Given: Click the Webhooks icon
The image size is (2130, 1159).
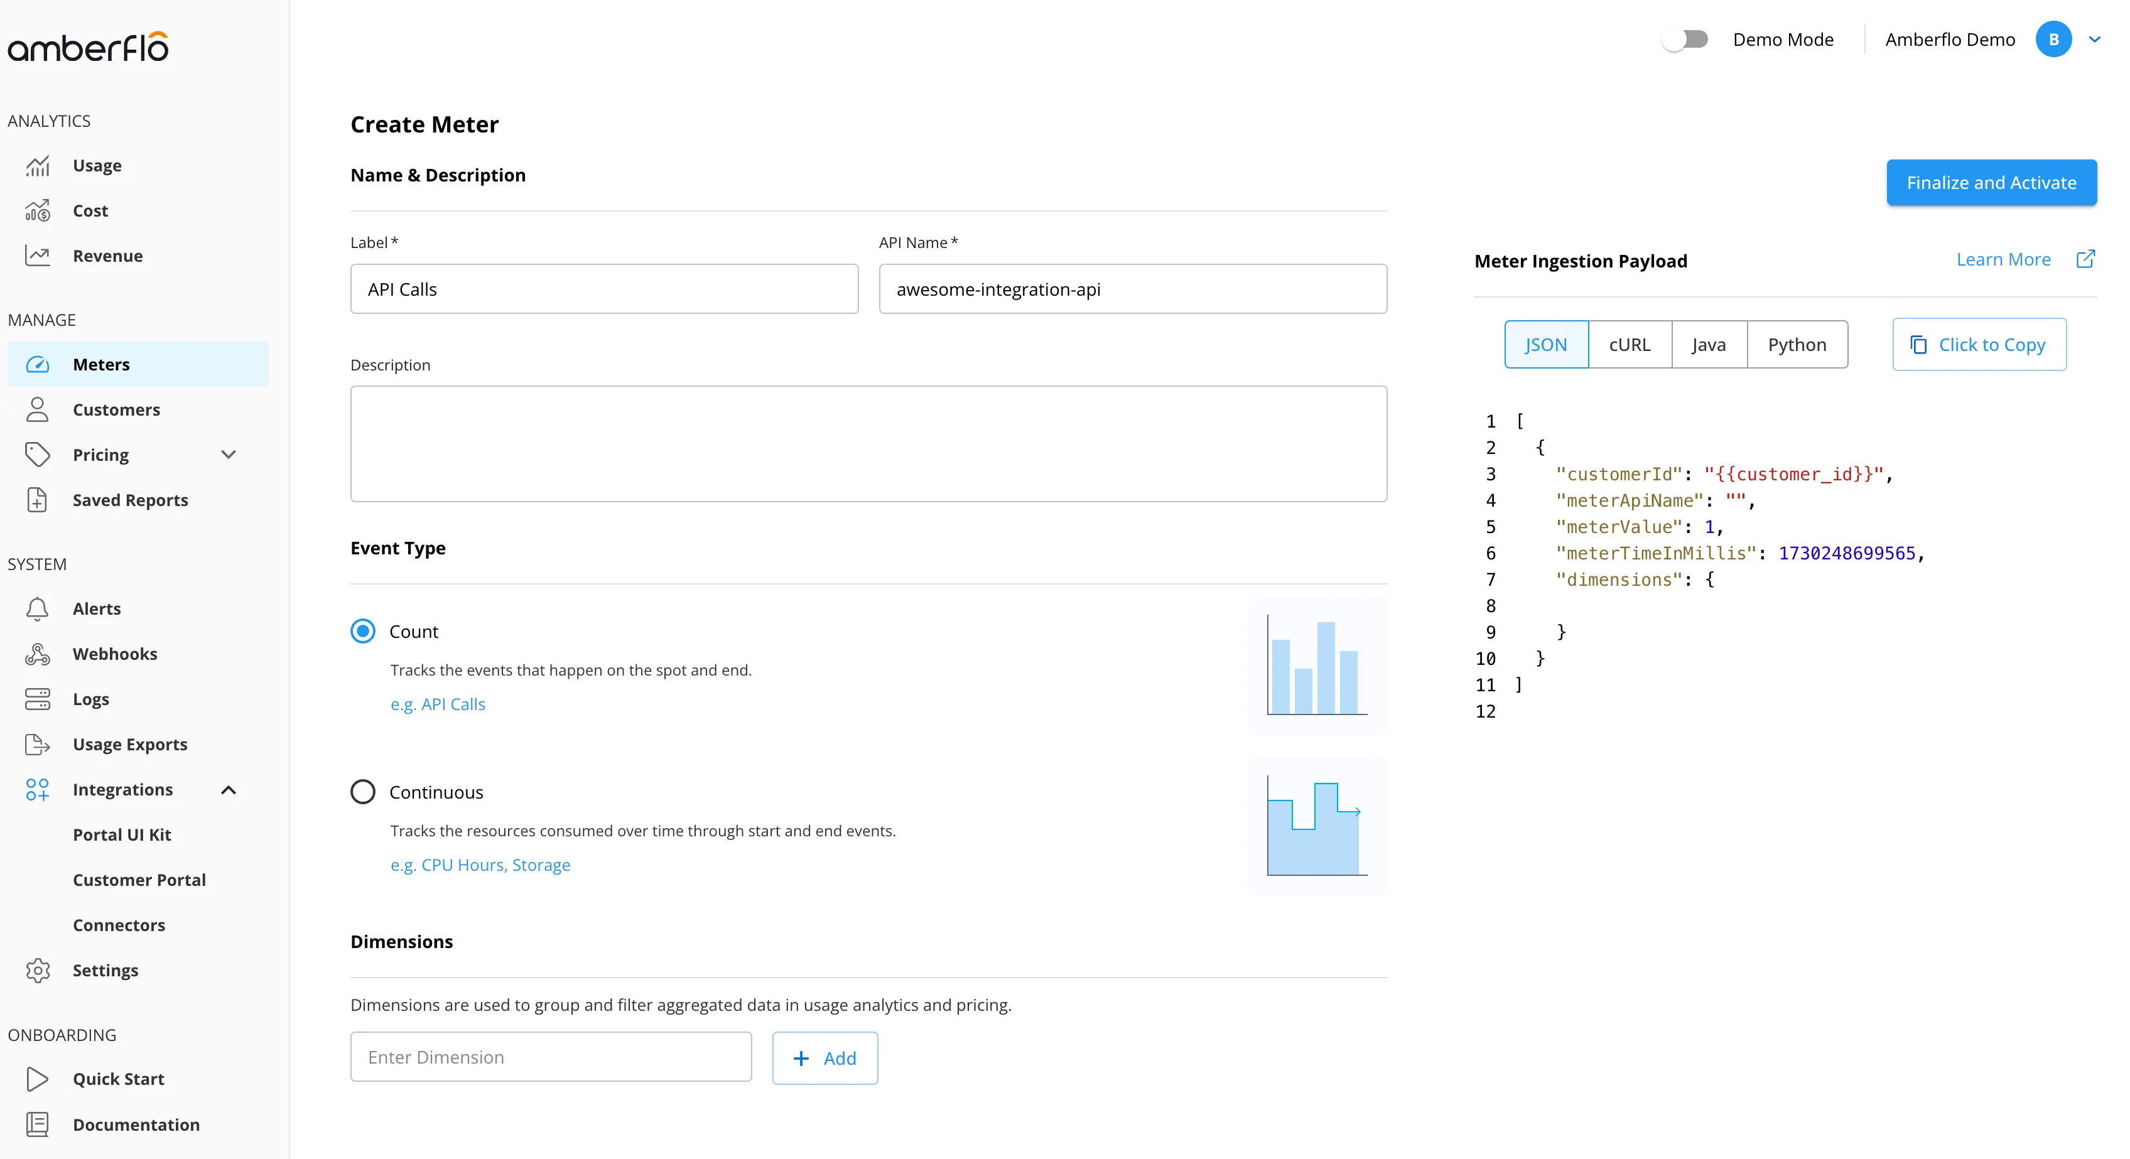Looking at the screenshot, I should click(x=37, y=654).
